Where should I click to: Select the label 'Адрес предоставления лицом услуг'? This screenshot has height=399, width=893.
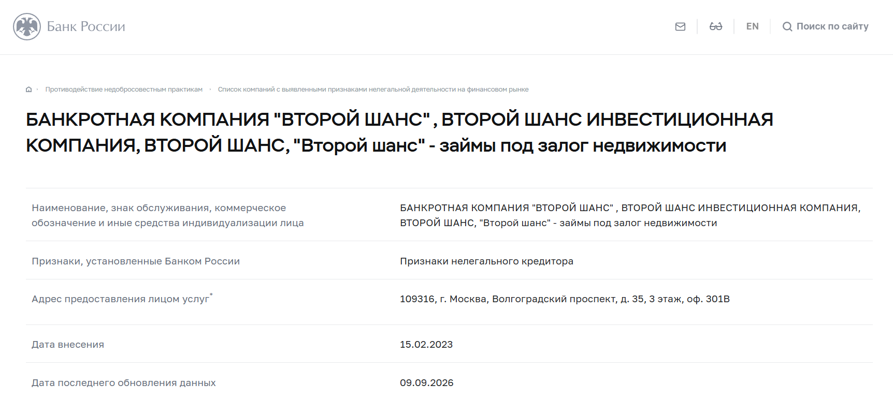(122, 299)
